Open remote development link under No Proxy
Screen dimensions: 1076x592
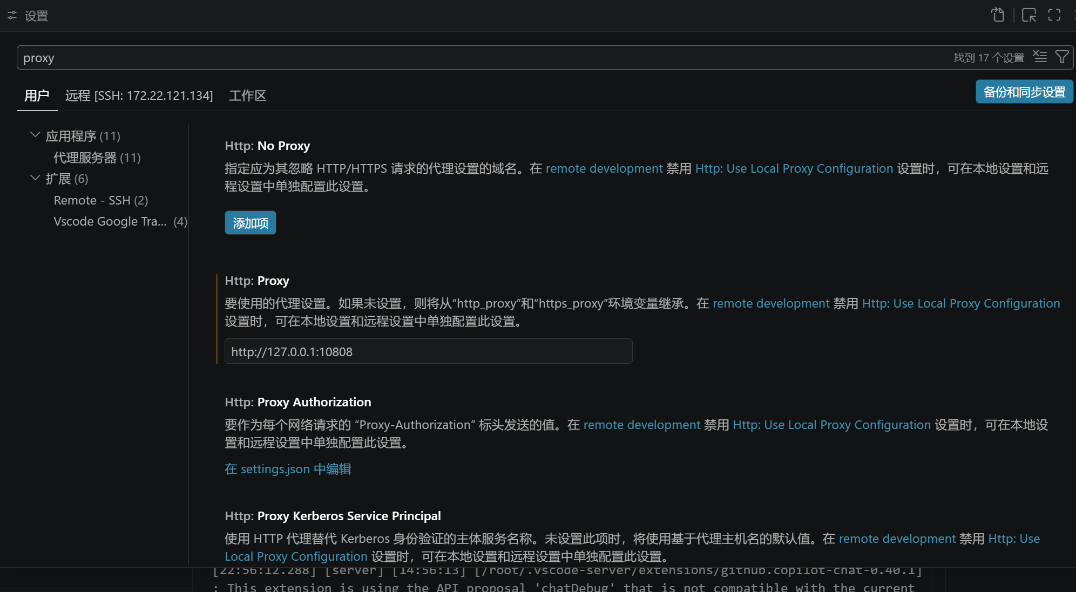(604, 168)
